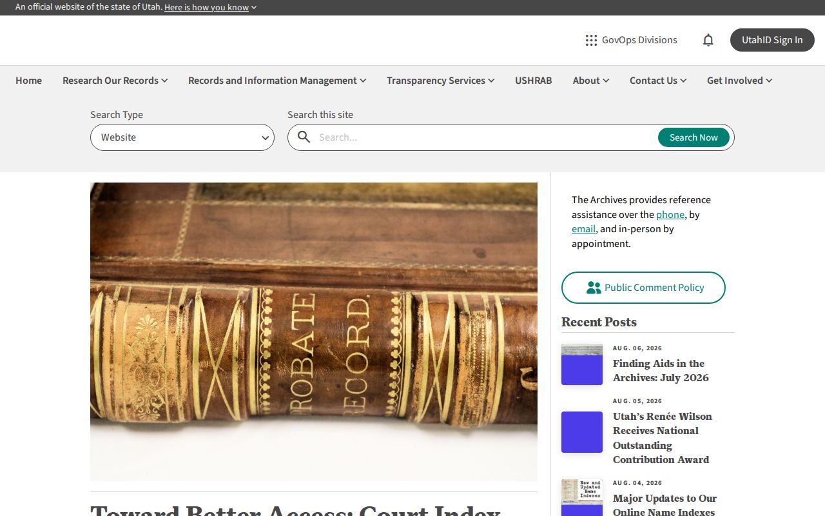Open the Contact Us dropdown
825x516 pixels.
coord(658,81)
